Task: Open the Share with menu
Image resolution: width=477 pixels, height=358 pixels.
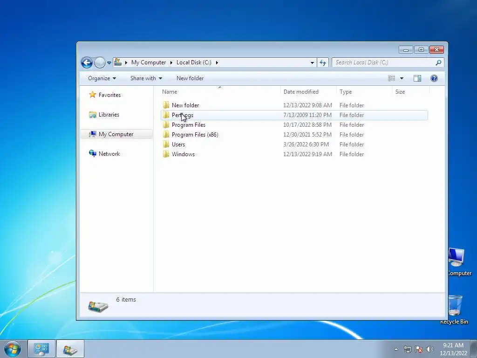Action: [146, 78]
